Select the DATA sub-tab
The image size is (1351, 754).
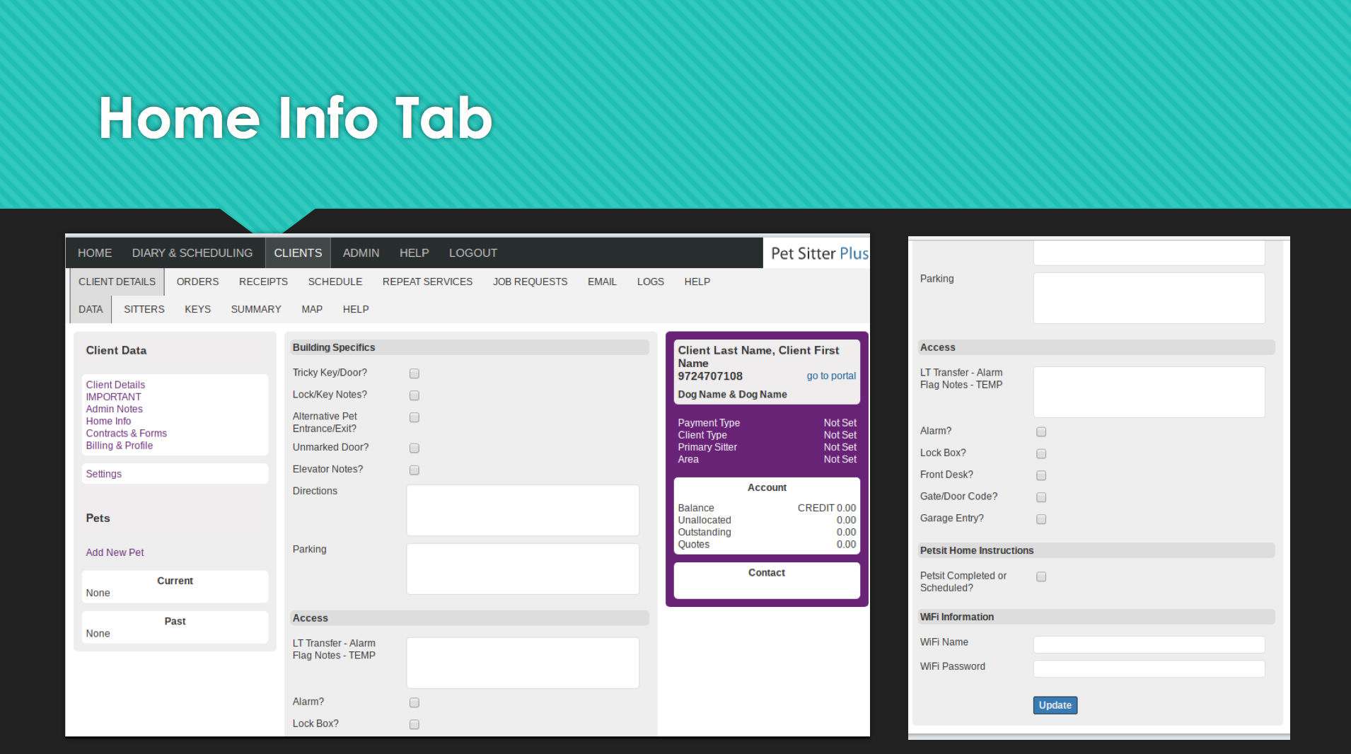click(x=91, y=309)
